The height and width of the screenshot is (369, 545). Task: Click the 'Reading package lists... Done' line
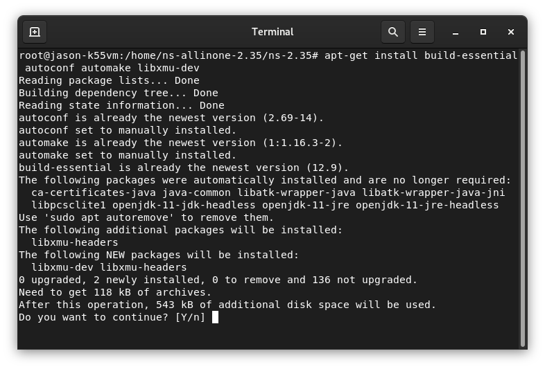point(109,80)
